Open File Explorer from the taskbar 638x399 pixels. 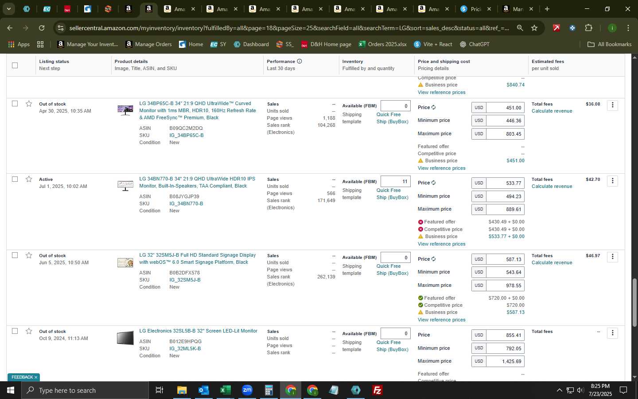click(182, 390)
